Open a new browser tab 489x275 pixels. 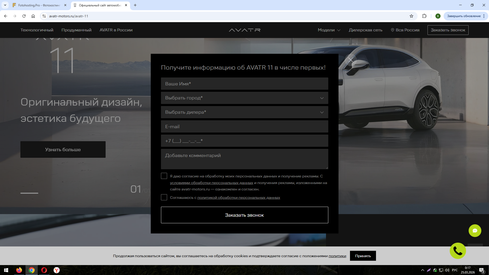[x=135, y=5]
